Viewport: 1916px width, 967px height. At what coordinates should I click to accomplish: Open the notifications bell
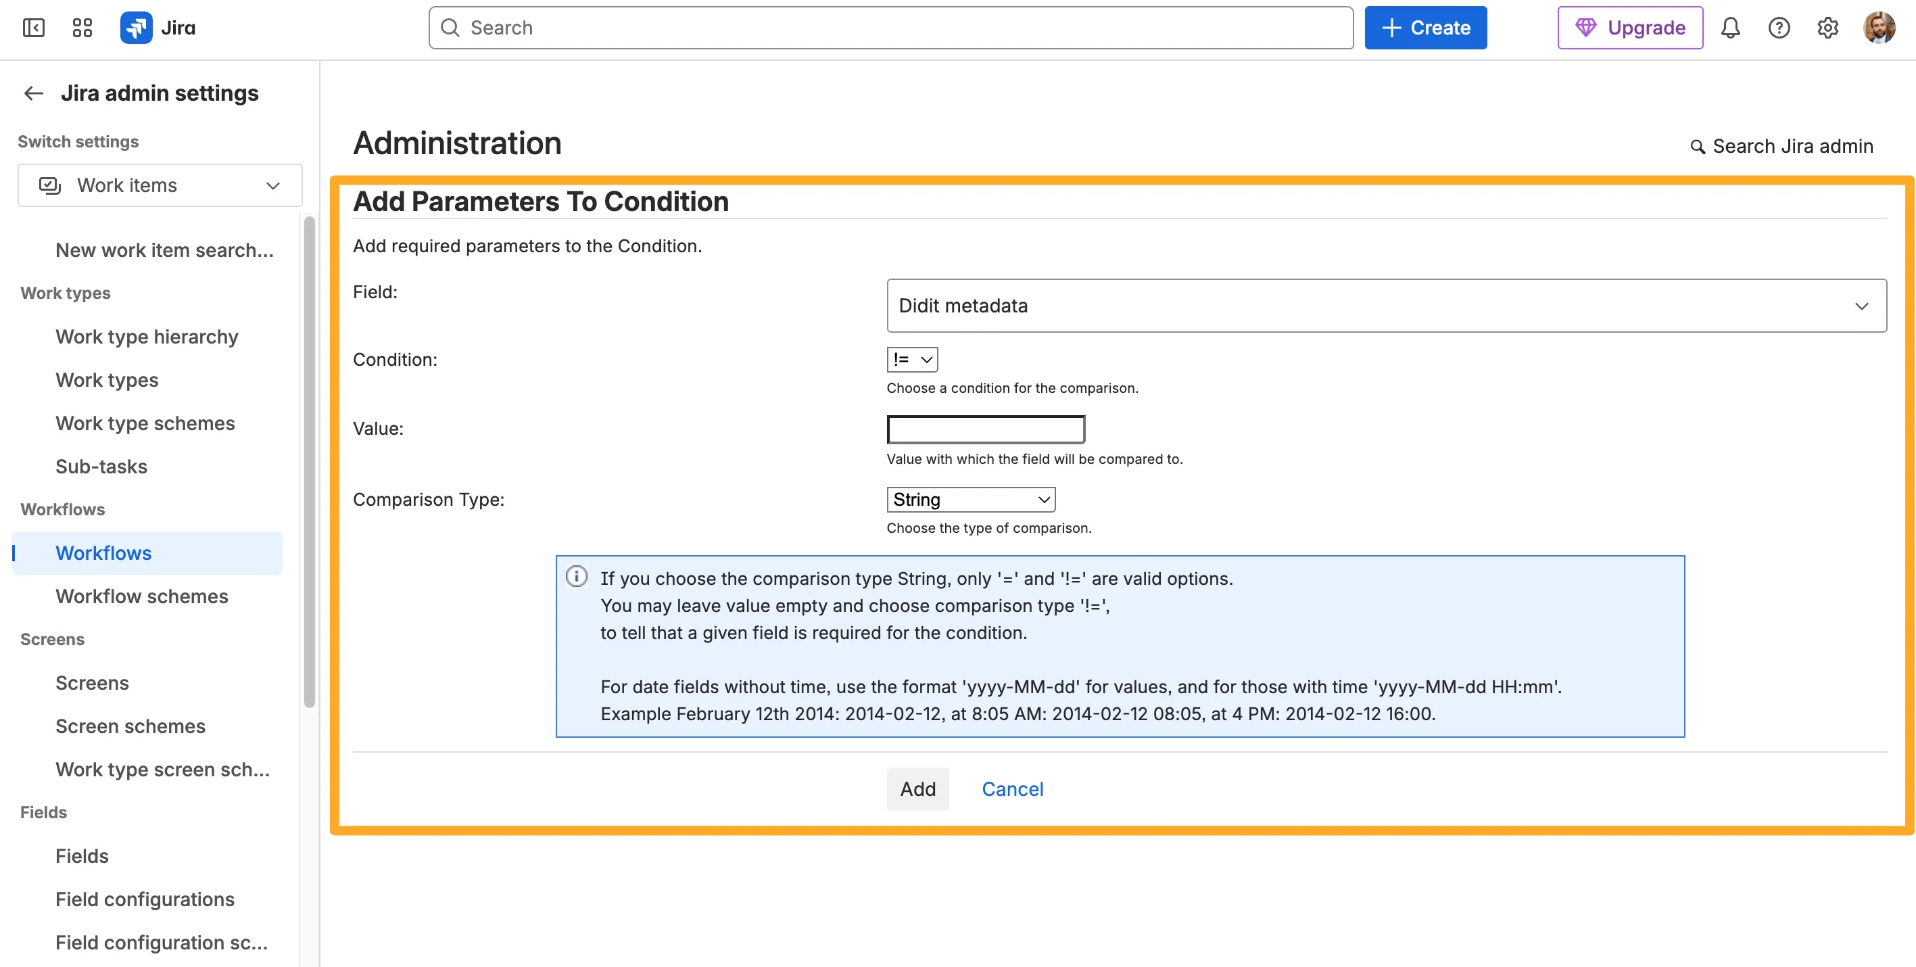1730,28
